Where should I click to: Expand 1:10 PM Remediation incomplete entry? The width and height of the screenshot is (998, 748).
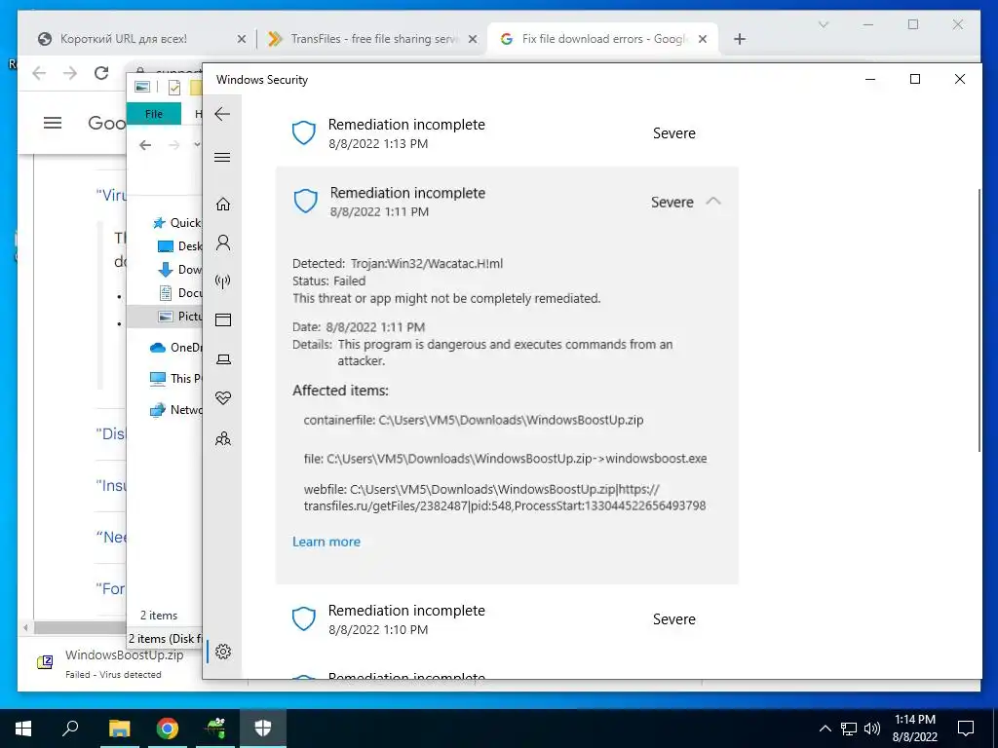[x=507, y=618]
